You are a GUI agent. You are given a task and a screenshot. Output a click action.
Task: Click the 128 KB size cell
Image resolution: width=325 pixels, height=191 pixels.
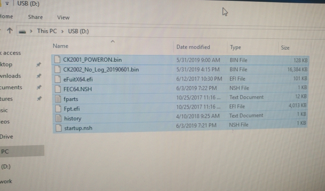click(x=301, y=60)
